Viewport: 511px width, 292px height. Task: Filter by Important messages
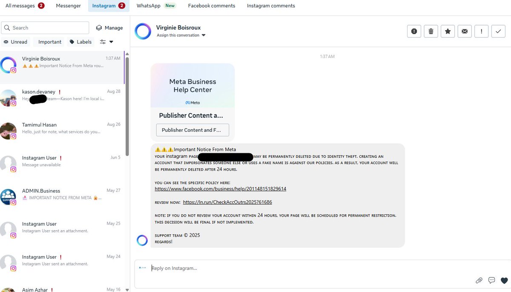pos(50,42)
